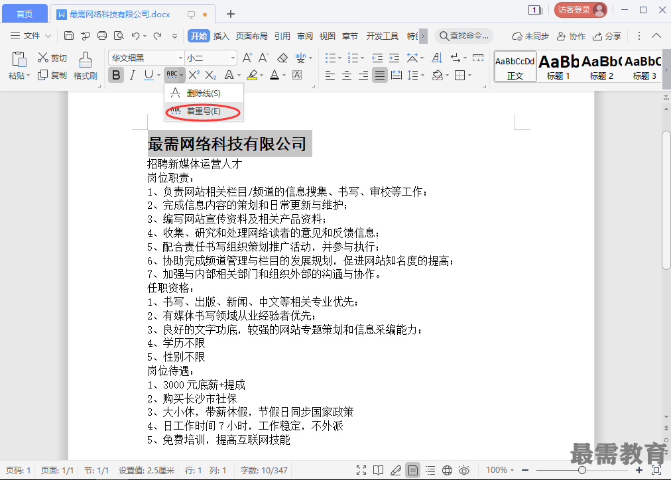The width and height of the screenshot is (671, 480).
Task: Toggle writing mode pen icon
Action: (396, 470)
